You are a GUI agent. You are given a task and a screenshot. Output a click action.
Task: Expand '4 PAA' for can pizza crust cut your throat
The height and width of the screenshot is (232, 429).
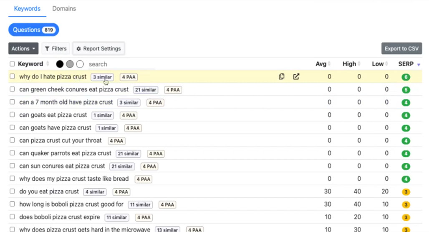pos(116,141)
